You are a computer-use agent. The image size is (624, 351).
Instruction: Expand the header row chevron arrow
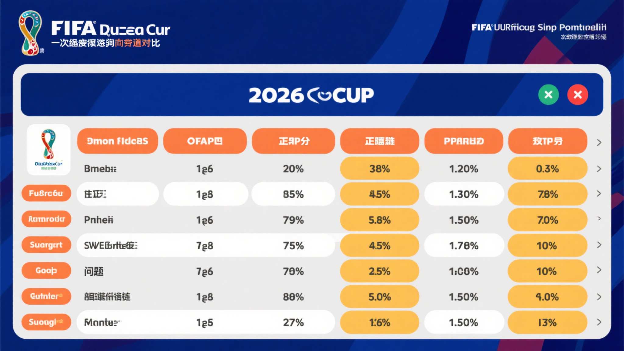(599, 142)
